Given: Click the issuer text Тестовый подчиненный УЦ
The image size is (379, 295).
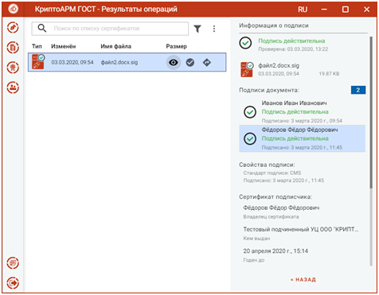Looking at the screenshot, I should tap(301, 229).
